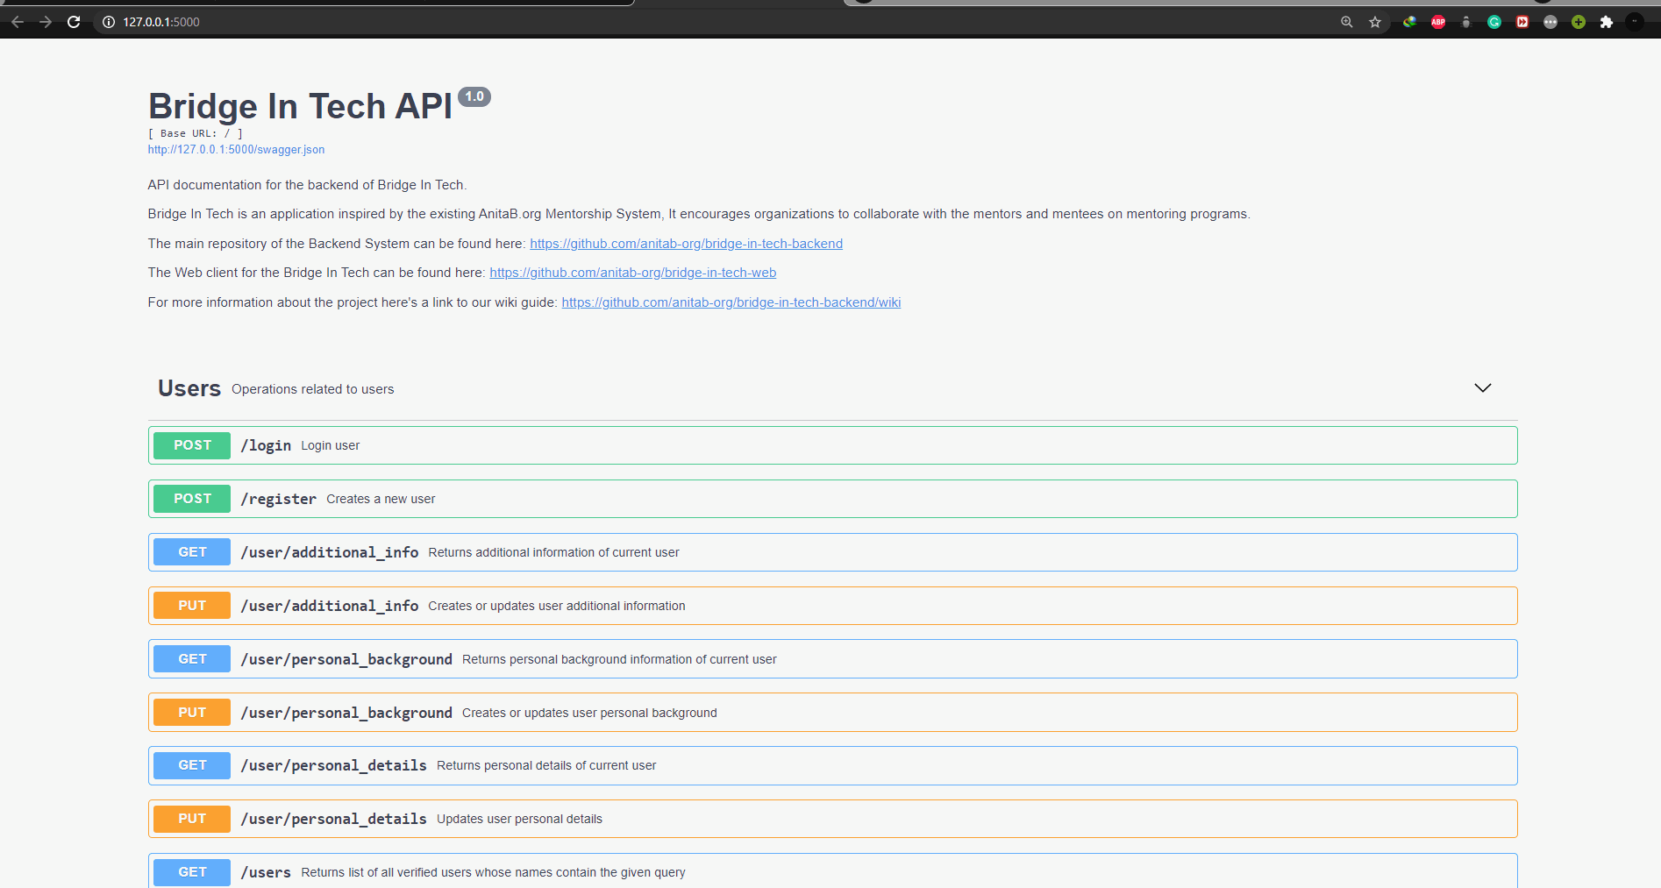Expand the POST /register operation
The height and width of the screenshot is (888, 1661).
click(x=833, y=499)
